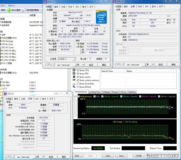Click the green BIOS update arrow icon
This screenshot has height=160, width=181.
tap(9, 10)
